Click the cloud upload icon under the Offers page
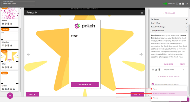Viewport: 190px width, 102px height. (3, 67)
